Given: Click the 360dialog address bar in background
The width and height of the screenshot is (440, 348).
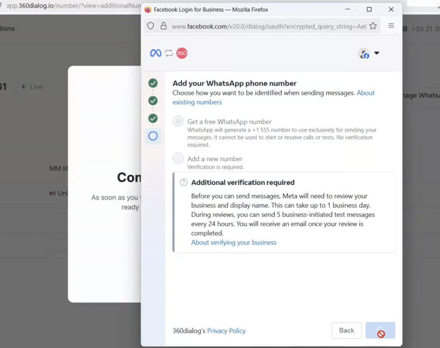Looking at the screenshot, I should pos(73,6).
